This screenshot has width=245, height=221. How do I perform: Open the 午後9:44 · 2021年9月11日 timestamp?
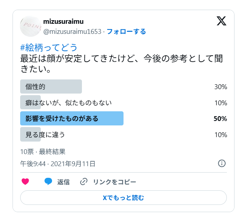coord(58,164)
